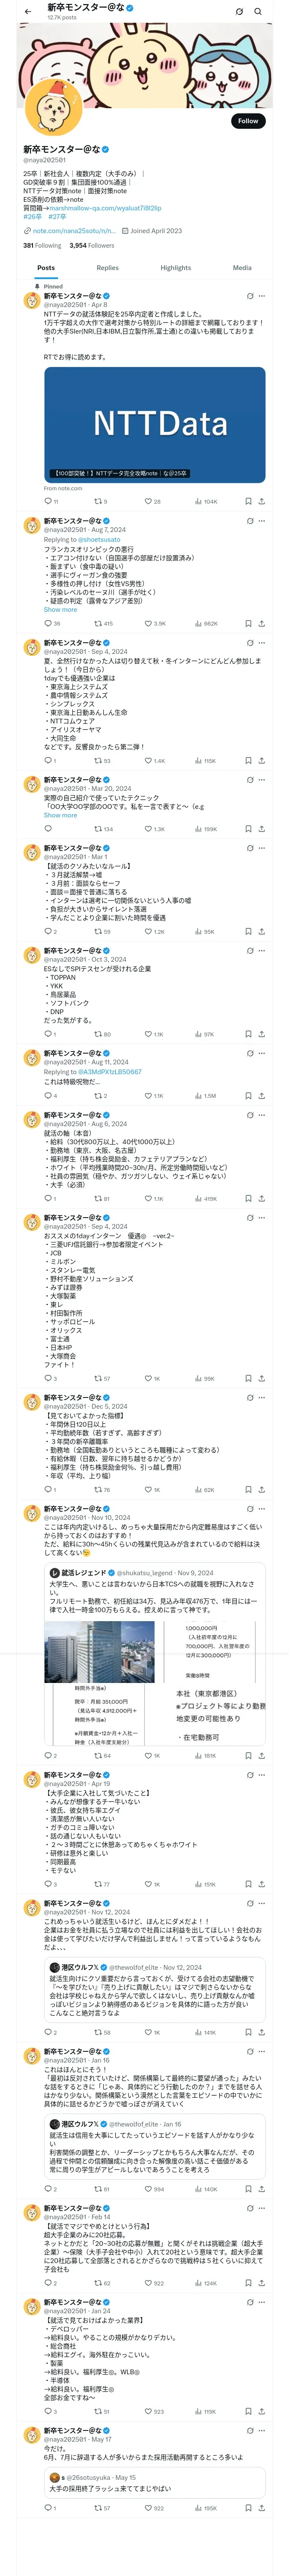Viewport: 289px width, 2576px height.
Task: Reply to the Aug 7, 2024 Olympics post
Action: click(x=52, y=623)
